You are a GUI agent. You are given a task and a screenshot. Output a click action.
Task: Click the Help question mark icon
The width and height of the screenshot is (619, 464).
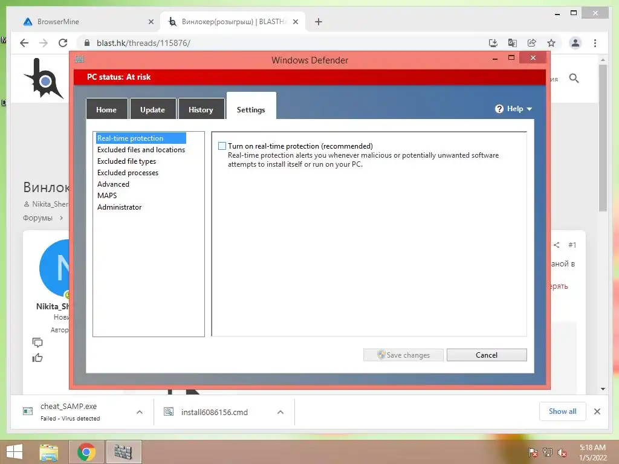click(x=499, y=109)
